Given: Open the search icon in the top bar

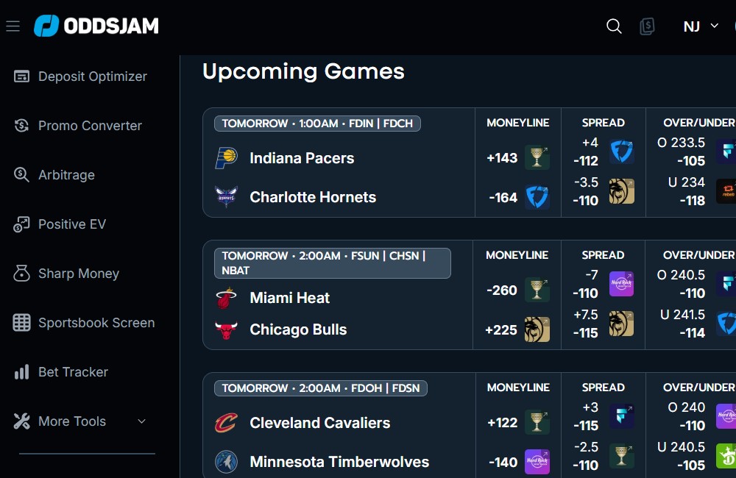Looking at the screenshot, I should coord(614,26).
